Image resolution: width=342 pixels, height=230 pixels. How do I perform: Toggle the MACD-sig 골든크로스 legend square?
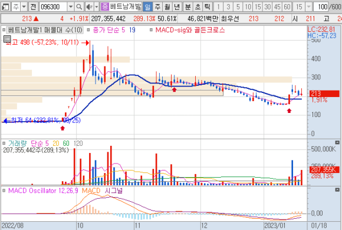coord(151,30)
